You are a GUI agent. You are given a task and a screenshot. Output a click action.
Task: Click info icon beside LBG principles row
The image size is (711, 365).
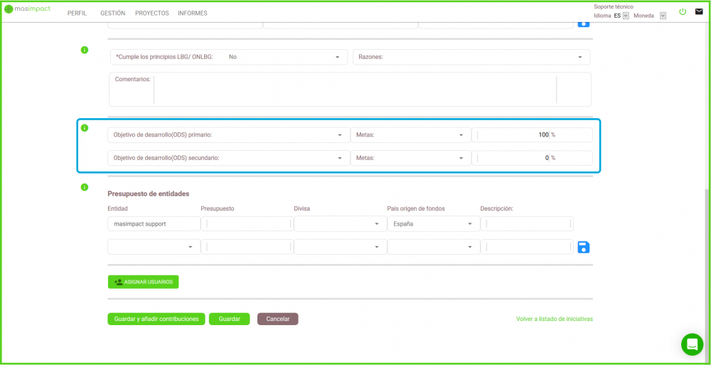[x=85, y=50]
